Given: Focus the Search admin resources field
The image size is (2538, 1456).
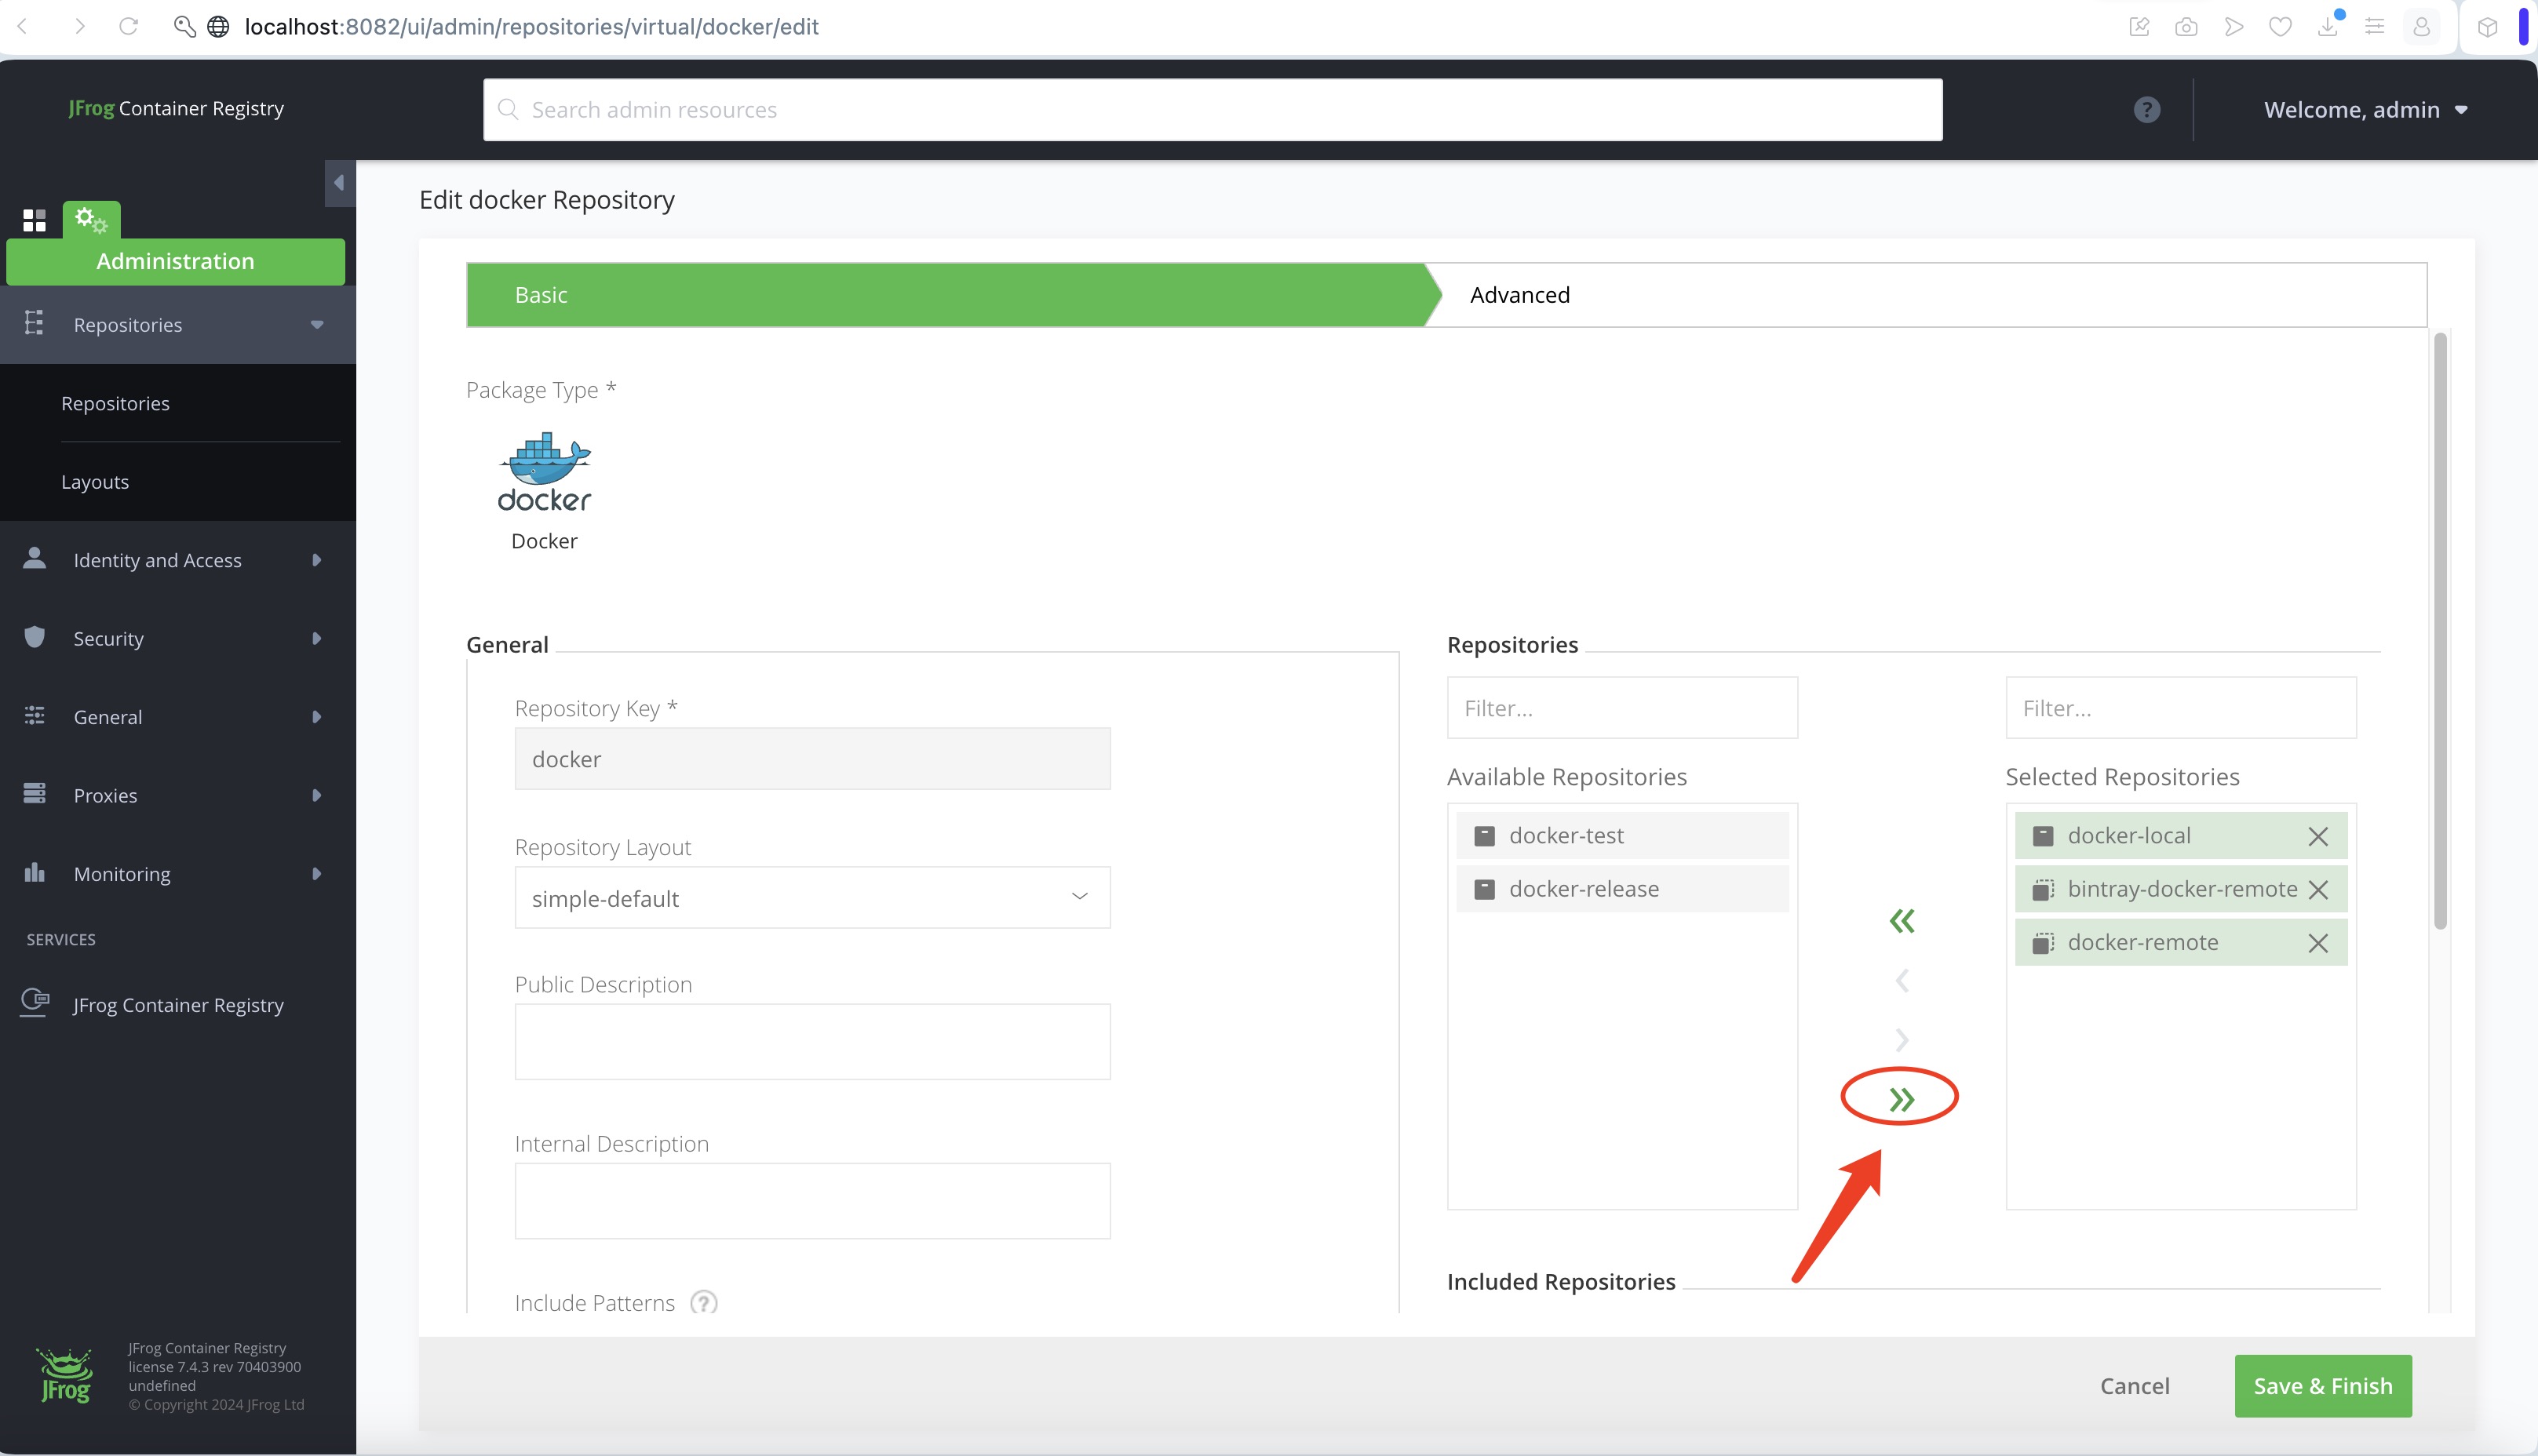Looking at the screenshot, I should coord(1212,110).
